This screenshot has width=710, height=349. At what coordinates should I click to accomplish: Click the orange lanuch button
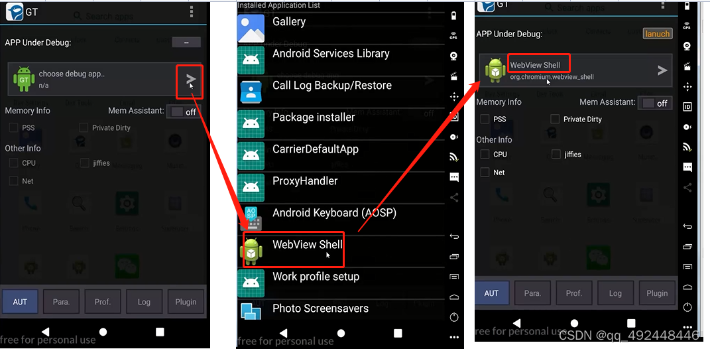pyautogui.click(x=658, y=34)
